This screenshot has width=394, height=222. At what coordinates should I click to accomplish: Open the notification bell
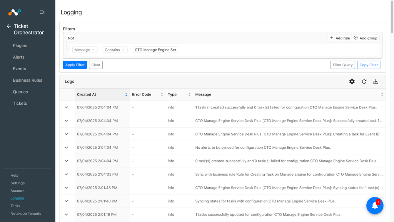click(375, 206)
